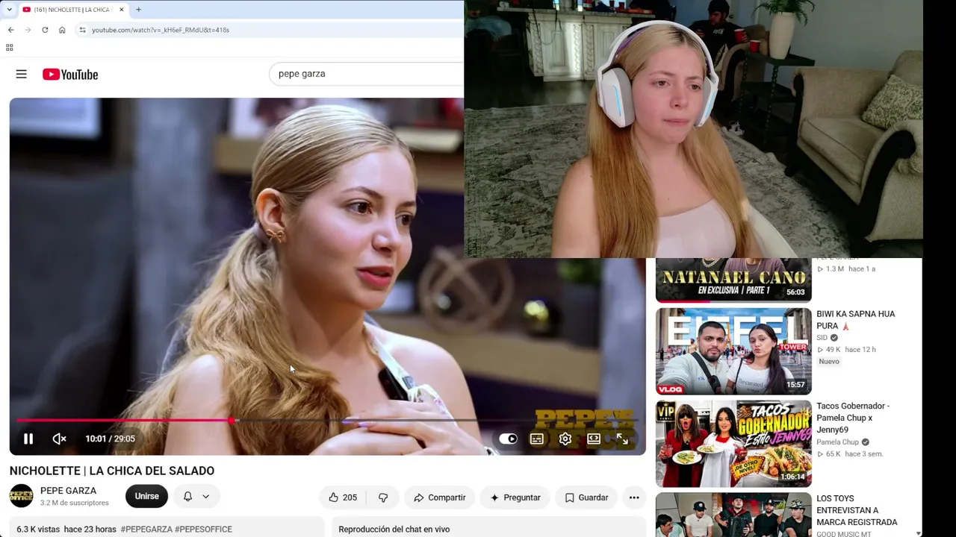This screenshot has width=956, height=537.
Task: Select the NICHOLETTE YouTube tab
Action: point(74,10)
